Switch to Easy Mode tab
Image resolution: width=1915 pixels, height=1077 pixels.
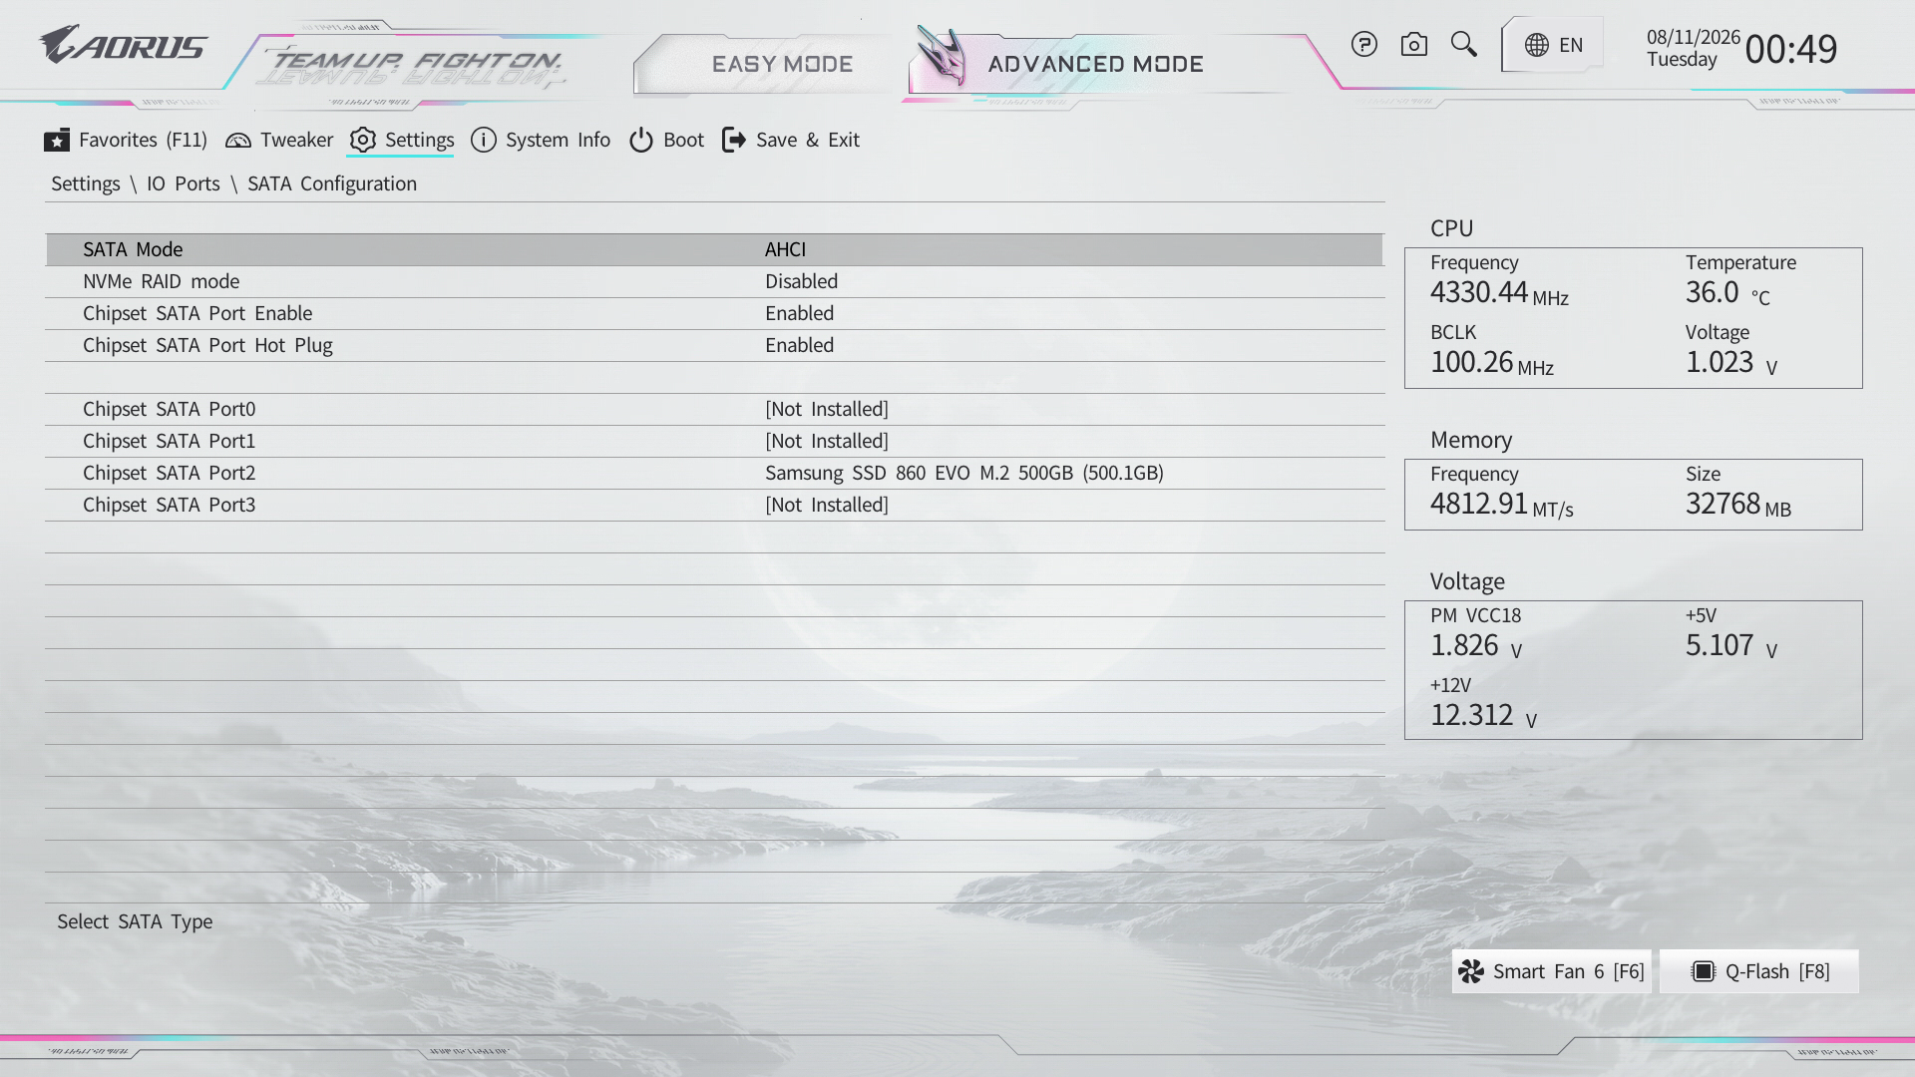[782, 64]
